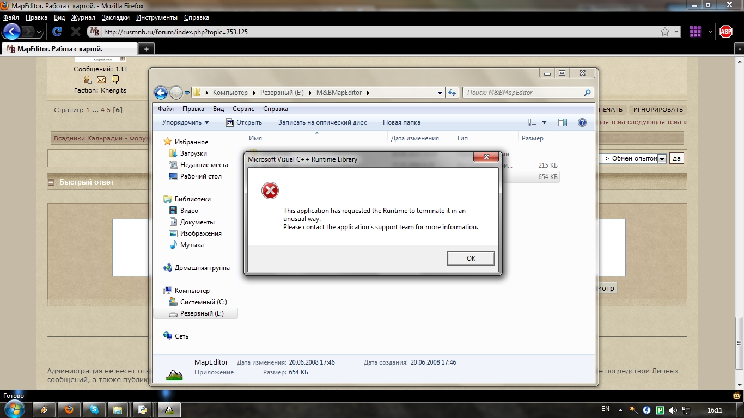Screen dimensions: 744x418
Task: Click the Firefox icon in the taskbar
Action: point(69,410)
